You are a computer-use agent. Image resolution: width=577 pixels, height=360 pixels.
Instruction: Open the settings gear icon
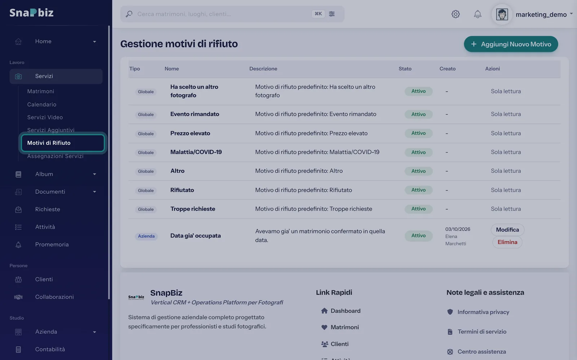pyautogui.click(x=455, y=14)
